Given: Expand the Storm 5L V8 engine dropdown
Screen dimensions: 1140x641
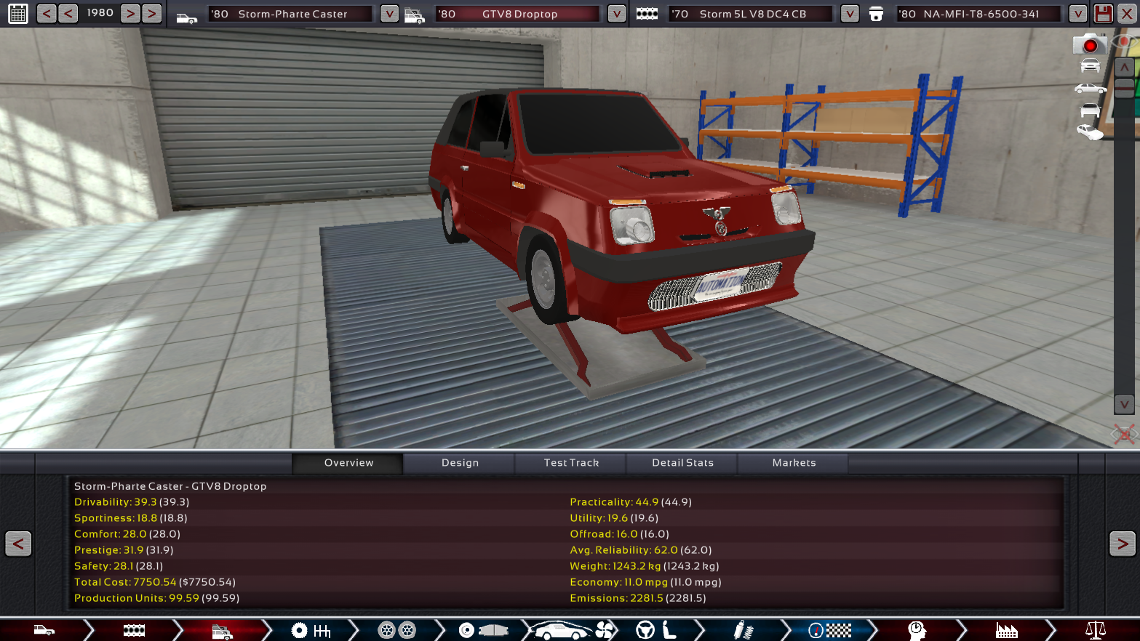Looking at the screenshot, I should pos(849,14).
